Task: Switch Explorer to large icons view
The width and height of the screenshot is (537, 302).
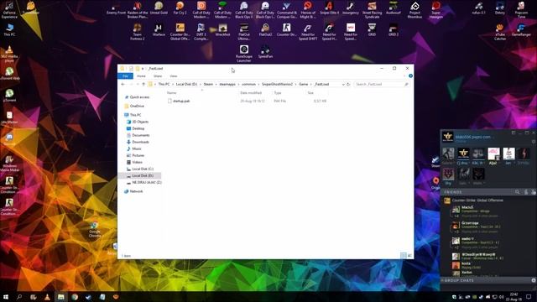Action: [409, 255]
